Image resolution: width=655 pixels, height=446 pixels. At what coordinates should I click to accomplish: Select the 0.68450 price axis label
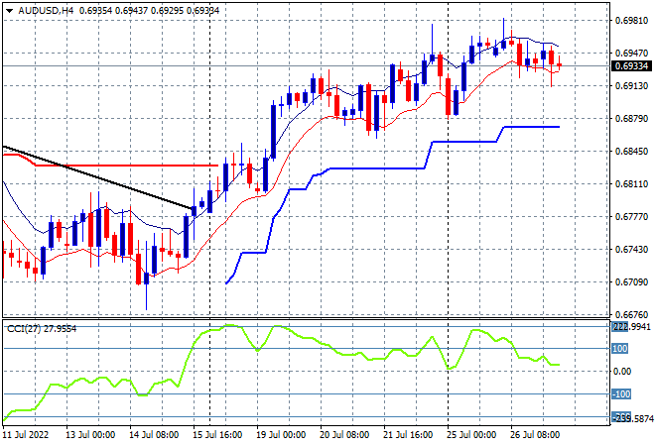pos(631,151)
